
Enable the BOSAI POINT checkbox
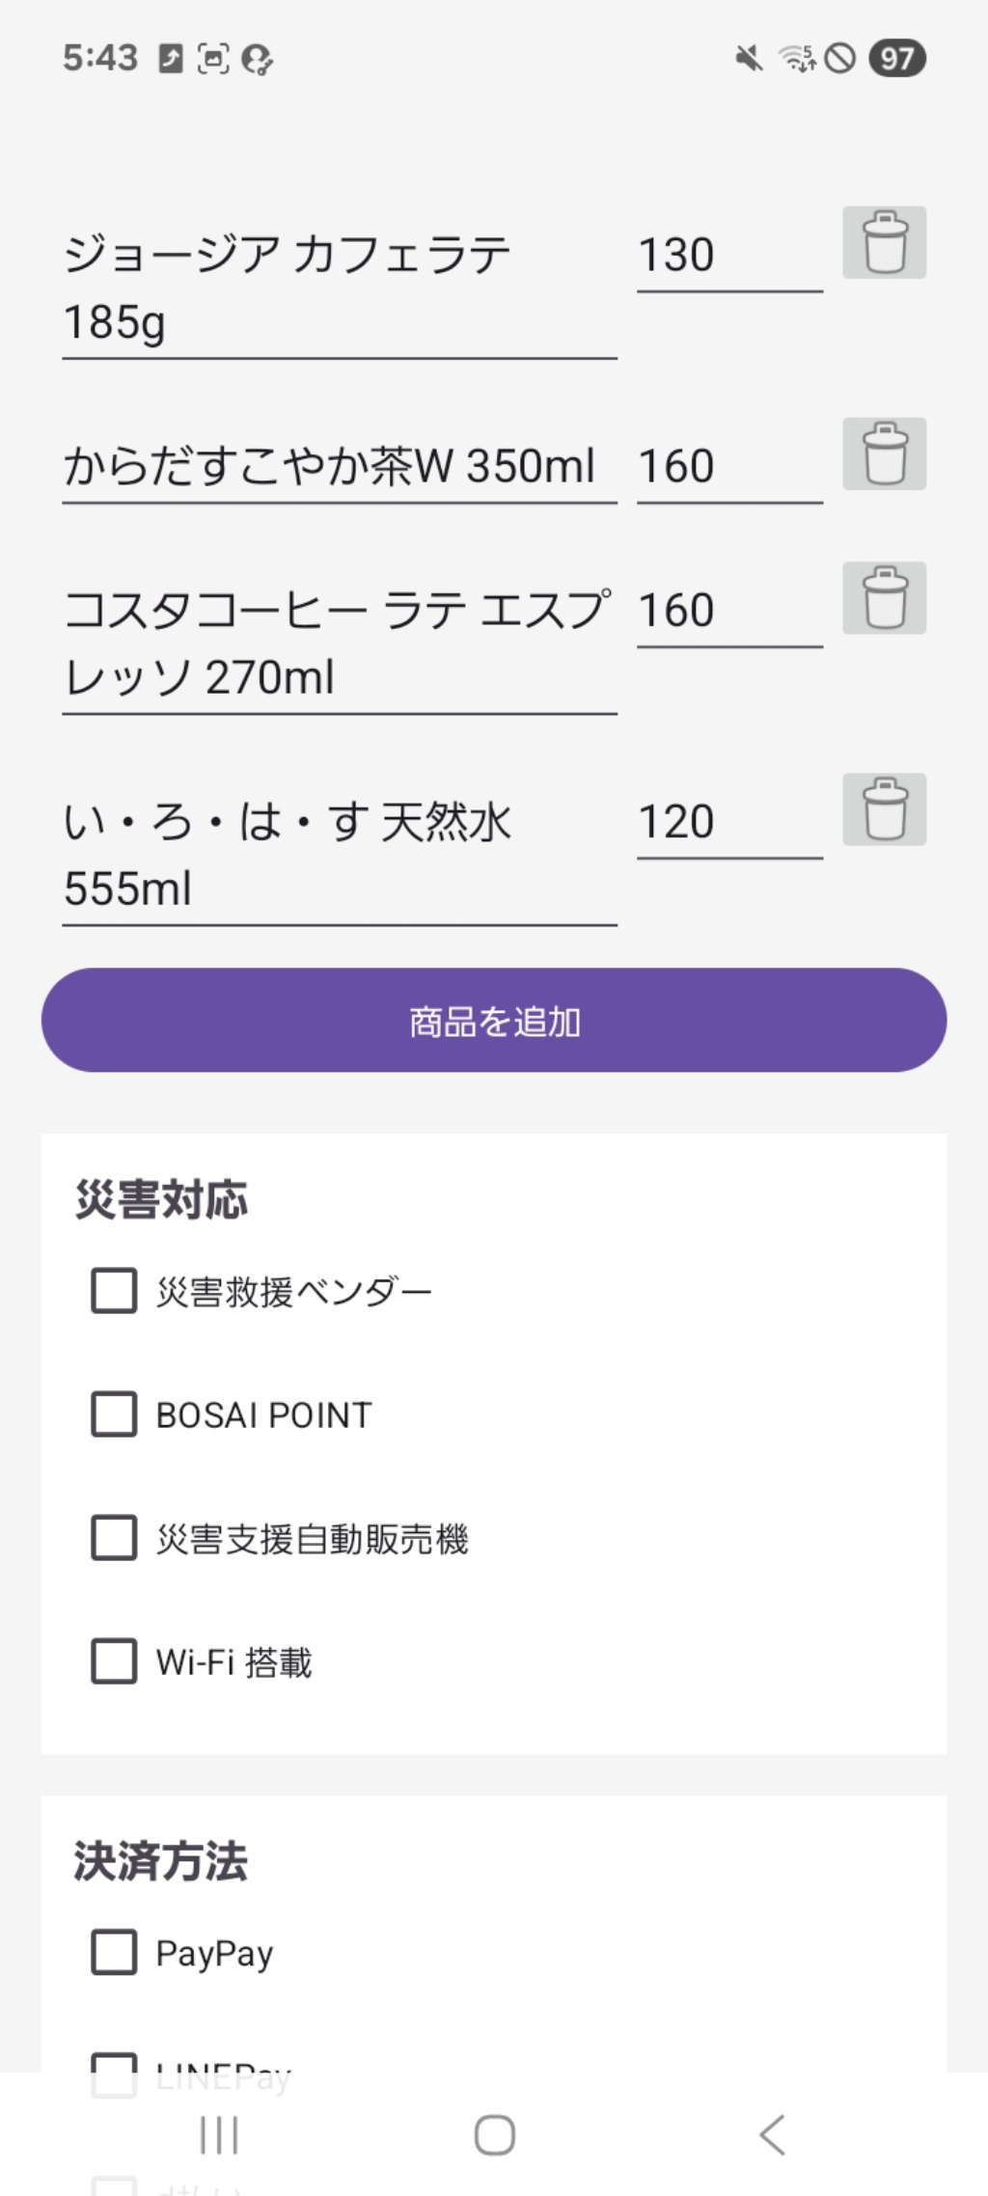(x=114, y=1414)
